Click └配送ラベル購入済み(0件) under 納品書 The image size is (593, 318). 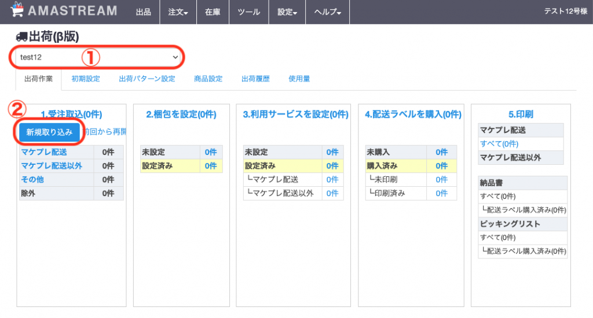524,210
